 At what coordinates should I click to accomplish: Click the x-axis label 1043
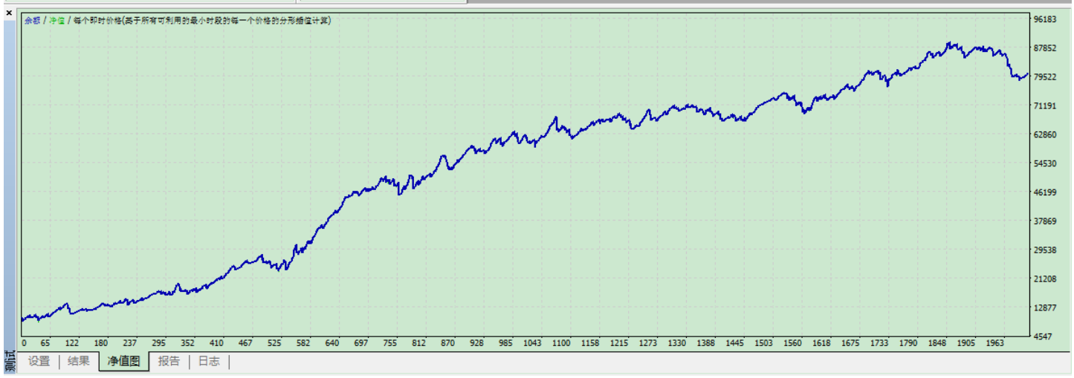tap(532, 343)
